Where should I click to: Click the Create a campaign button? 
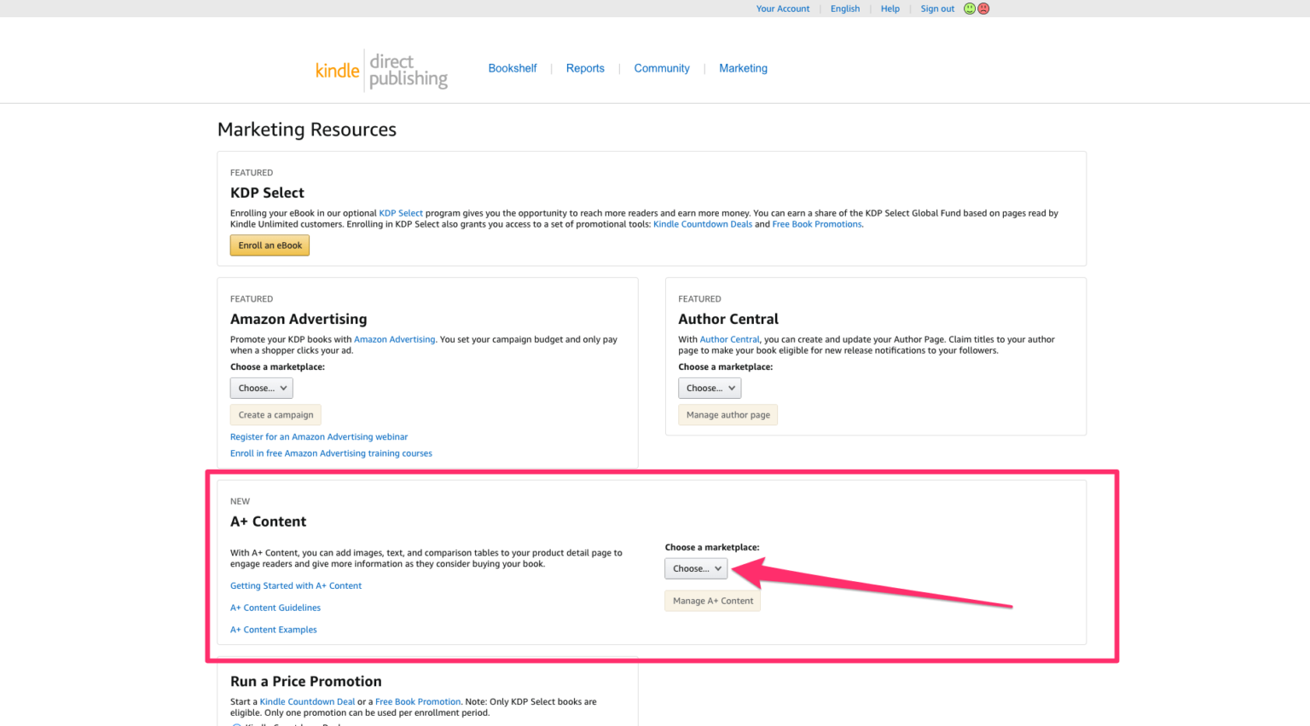pyautogui.click(x=275, y=414)
